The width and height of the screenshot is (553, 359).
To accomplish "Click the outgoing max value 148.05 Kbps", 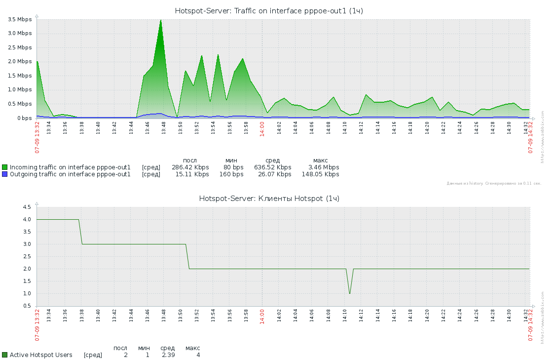I will coord(320,174).
